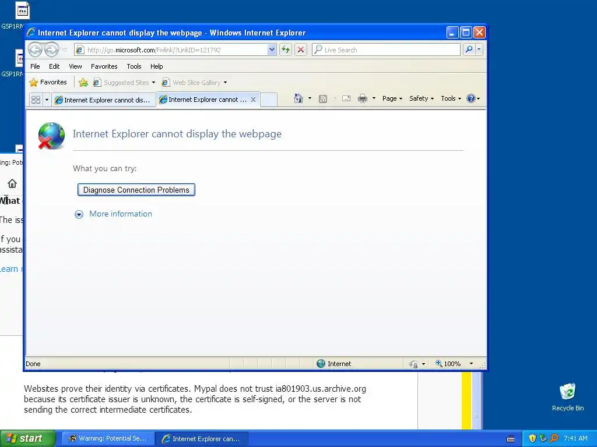
Task: Click the Home icon in command bar
Action: [x=298, y=98]
